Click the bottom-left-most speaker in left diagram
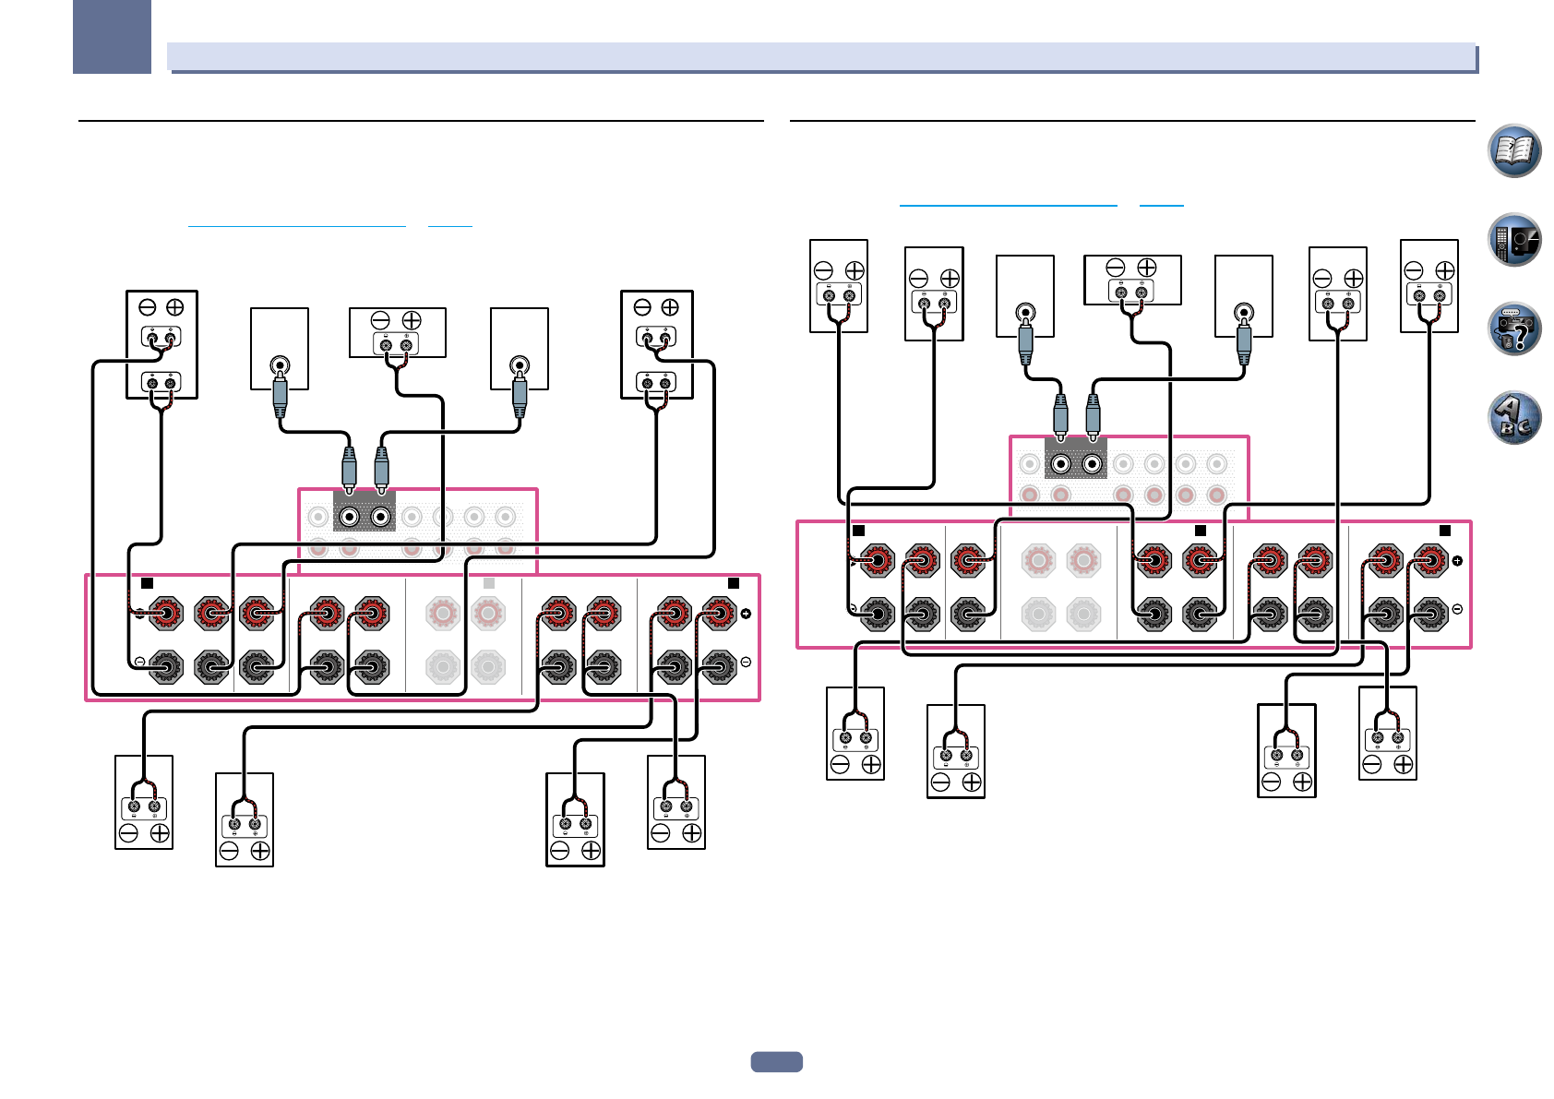Viewport: 1554px width, 1099px height. coord(143,802)
